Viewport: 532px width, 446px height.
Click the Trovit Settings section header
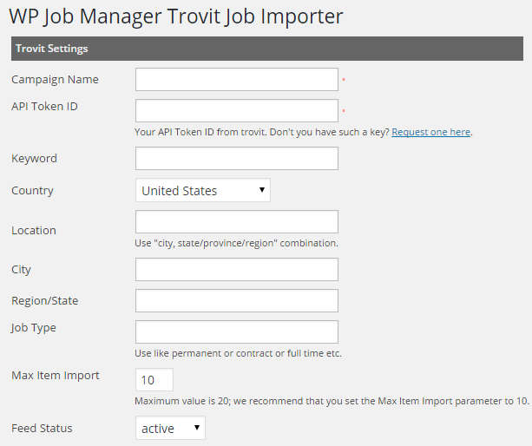coord(51,49)
